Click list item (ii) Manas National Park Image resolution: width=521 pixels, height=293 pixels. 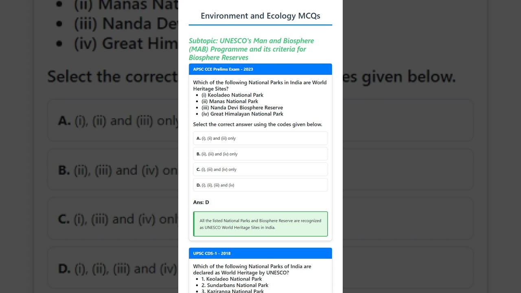[230, 101]
